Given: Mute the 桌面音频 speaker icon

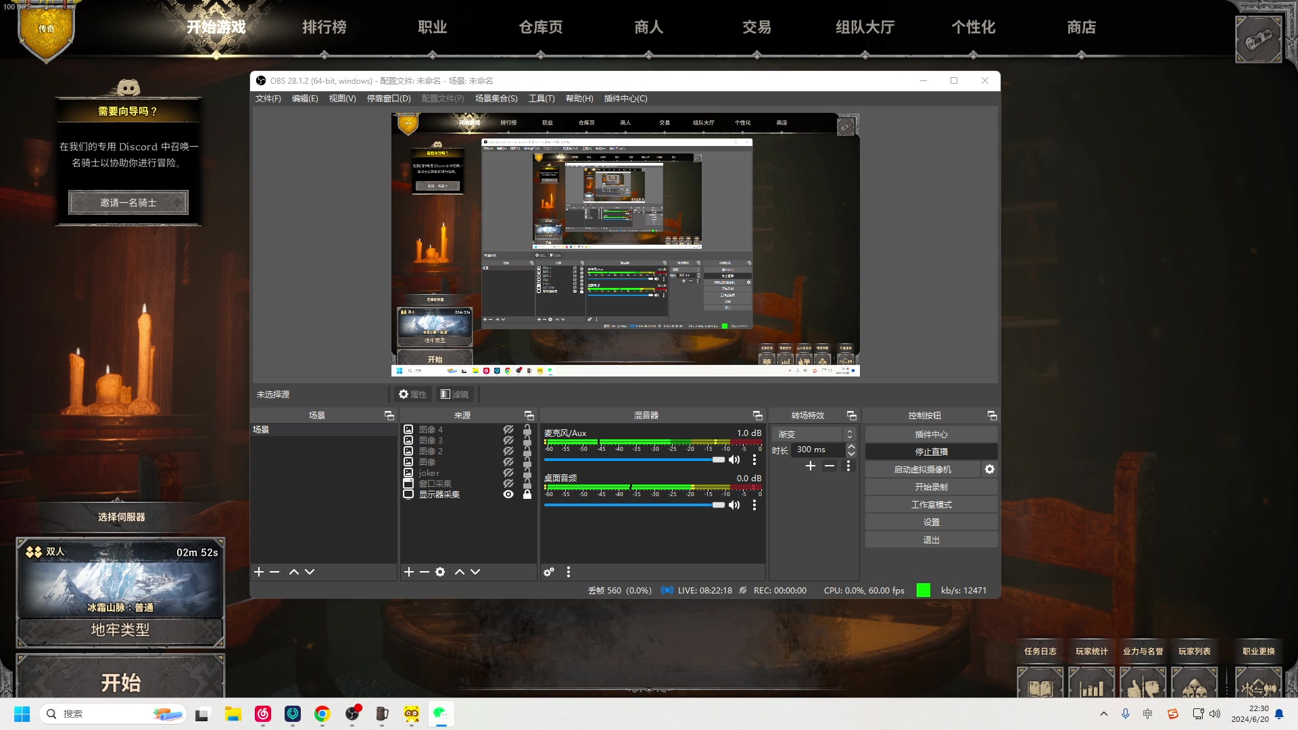Looking at the screenshot, I should (734, 505).
